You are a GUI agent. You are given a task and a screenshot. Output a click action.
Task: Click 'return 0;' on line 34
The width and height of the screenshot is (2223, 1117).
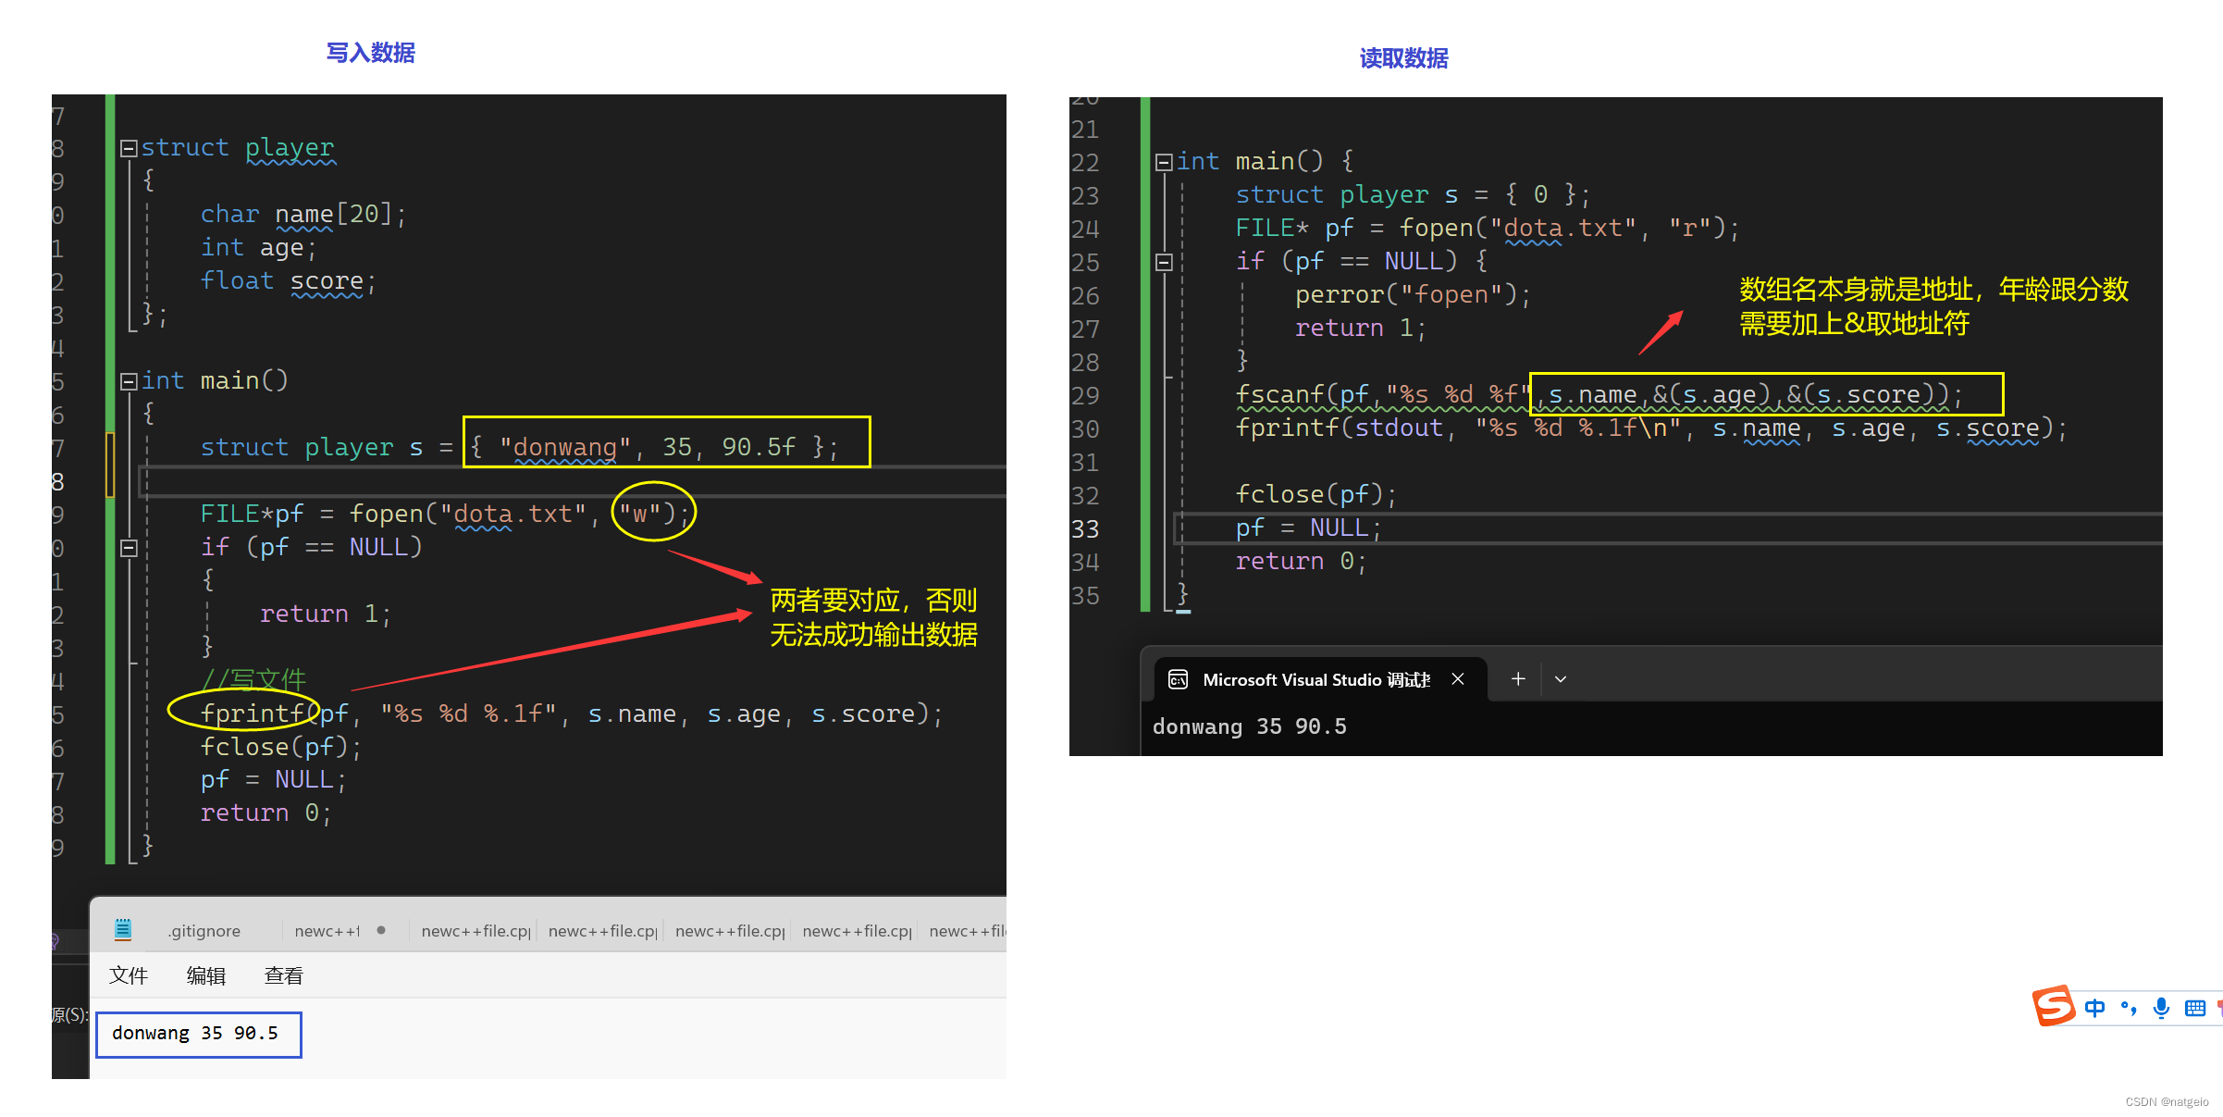click(x=1302, y=562)
